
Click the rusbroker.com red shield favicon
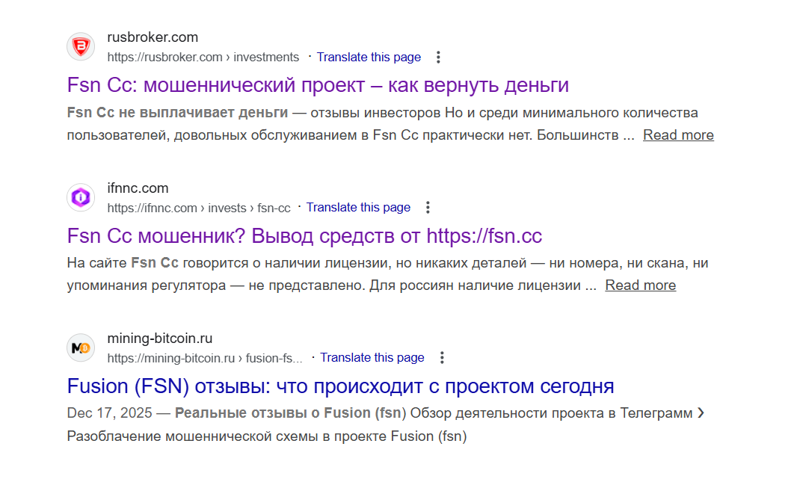coord(81,46)
